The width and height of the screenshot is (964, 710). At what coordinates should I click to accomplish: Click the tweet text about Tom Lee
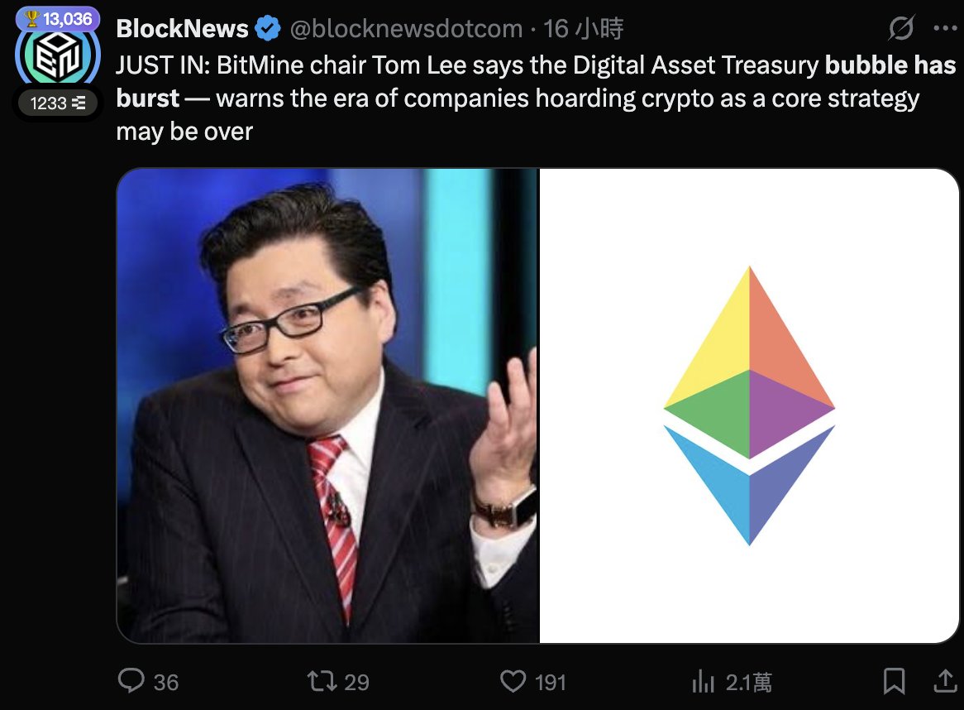[x=536, y=98]
